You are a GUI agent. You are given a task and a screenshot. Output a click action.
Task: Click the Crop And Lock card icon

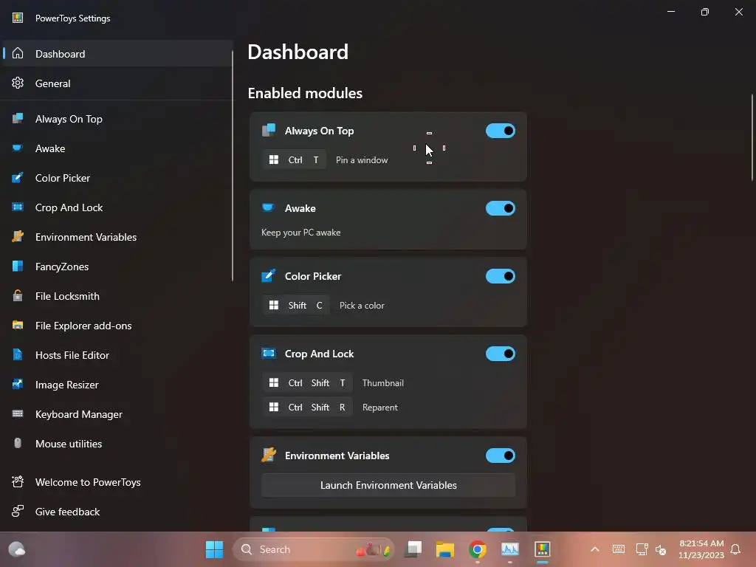(269, 354)
